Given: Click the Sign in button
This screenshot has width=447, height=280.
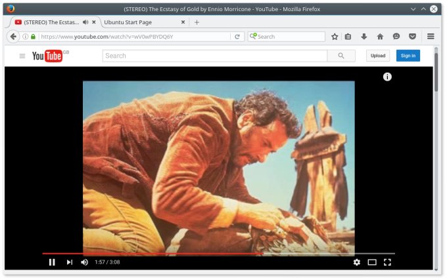Looking at the screenshot, I should pyautogui.click(x=408, y=56).
